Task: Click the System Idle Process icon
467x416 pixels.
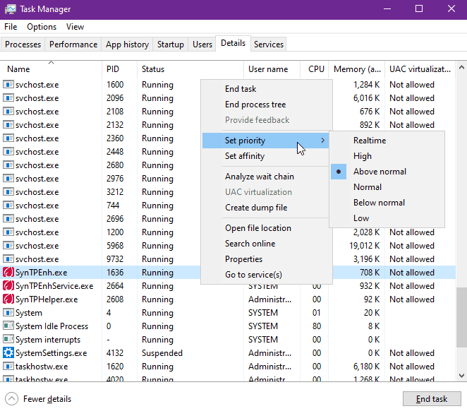Action: (x=8, y=326)
